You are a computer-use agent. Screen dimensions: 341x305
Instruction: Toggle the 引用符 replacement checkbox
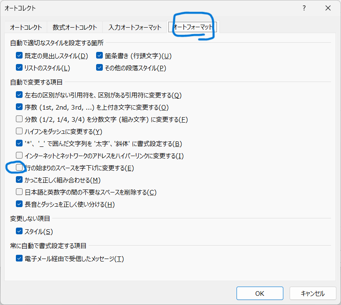pyautogui.click(x=19, y=95)
